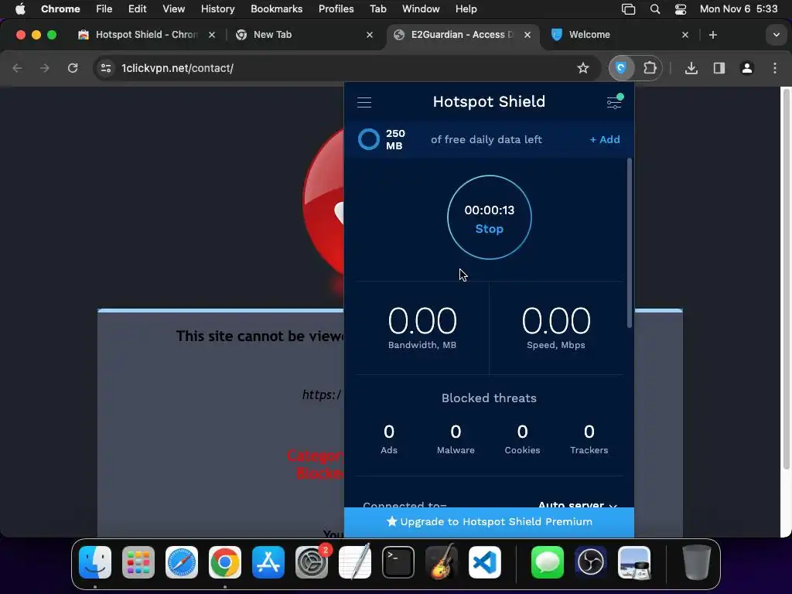Viewport: 792px width, 594px height.
Task: Click the Ads blocked count
Action: (x=389, y=432)
